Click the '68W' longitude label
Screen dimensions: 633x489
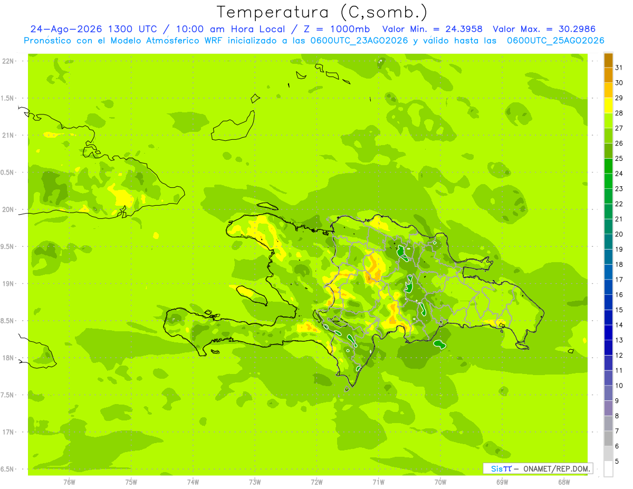click(564, 482)
